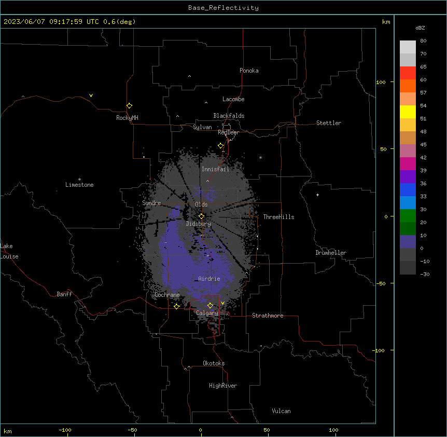Click the Olds town label
The height and width of the screenshot is (437, 447).
[201, 204]
